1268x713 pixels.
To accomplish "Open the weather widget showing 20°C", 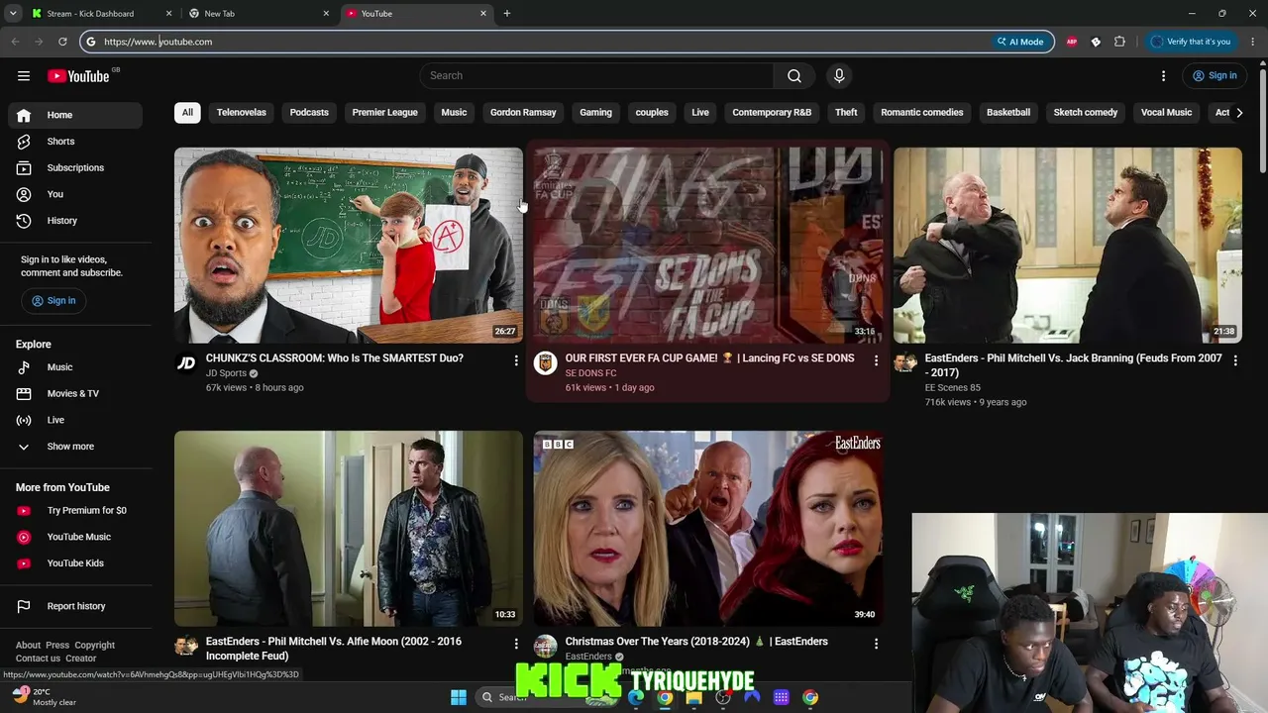I will tap(45, 697).
